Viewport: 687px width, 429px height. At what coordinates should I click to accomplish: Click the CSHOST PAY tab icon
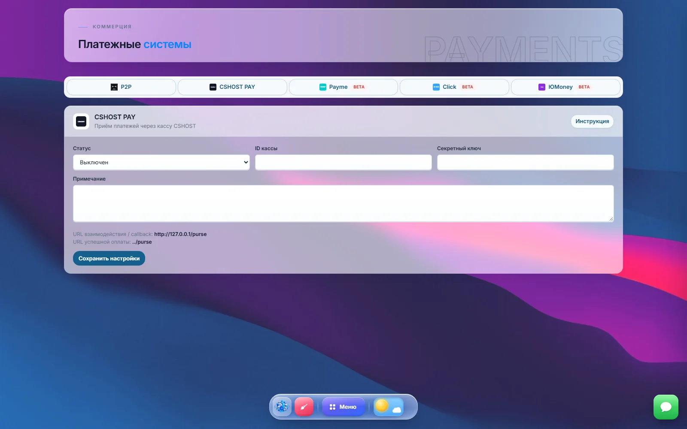point(213,87)
